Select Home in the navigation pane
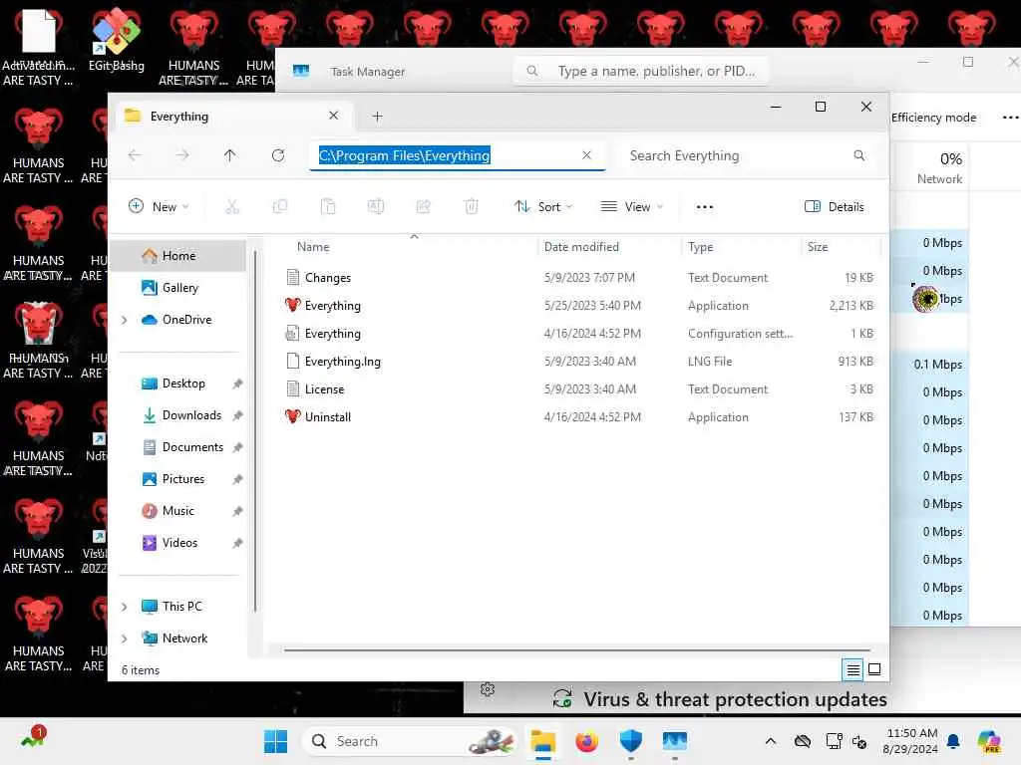The width and height of the screenshot is (1021, 765). coord(177,256)
